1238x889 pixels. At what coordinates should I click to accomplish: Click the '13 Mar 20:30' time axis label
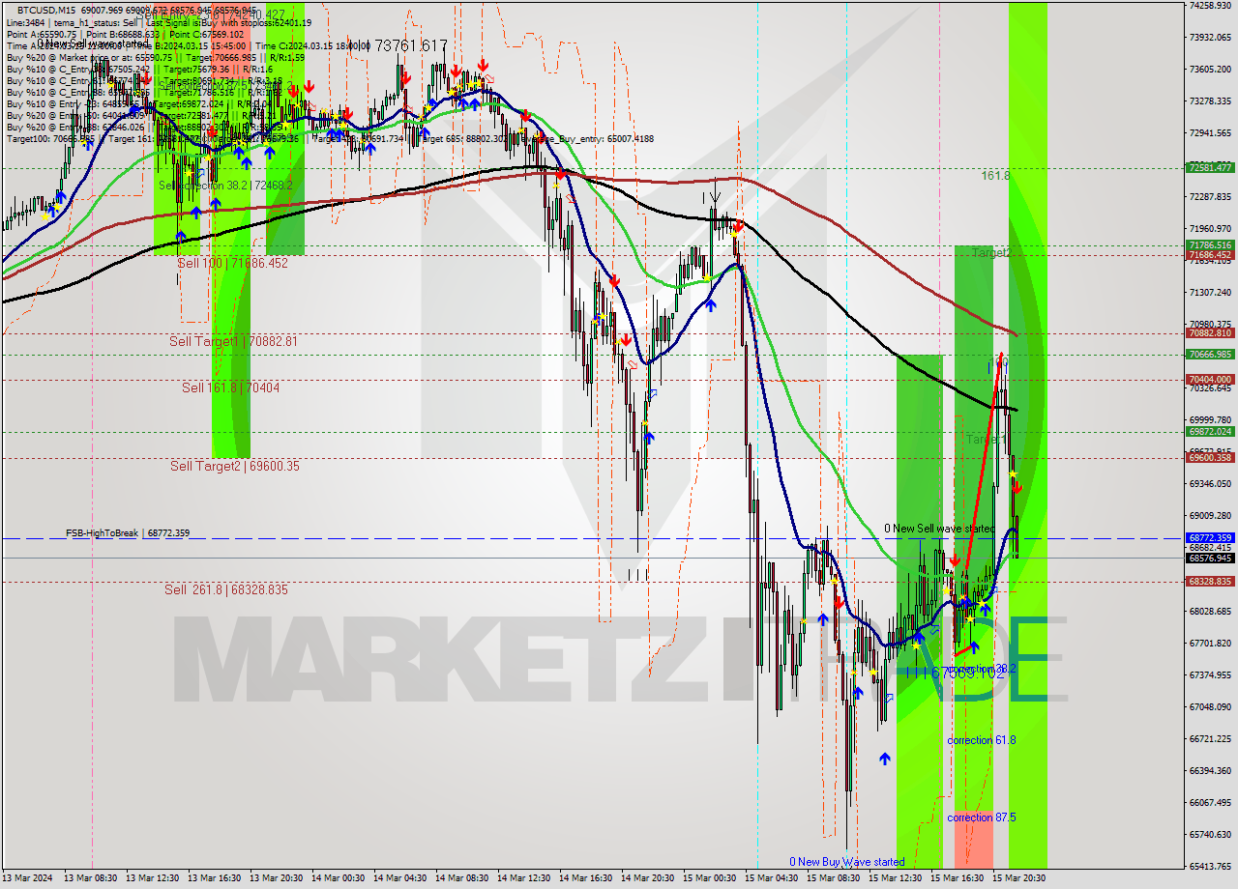[x=277, y=878]
